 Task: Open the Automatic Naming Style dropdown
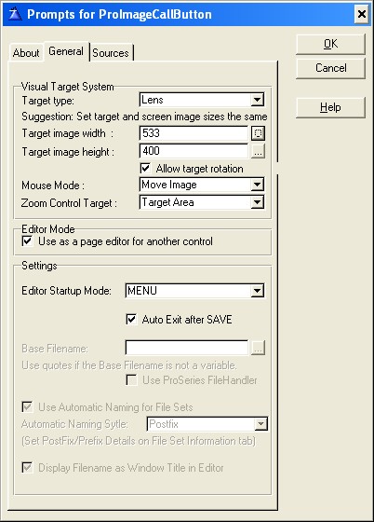pos(260,424)
